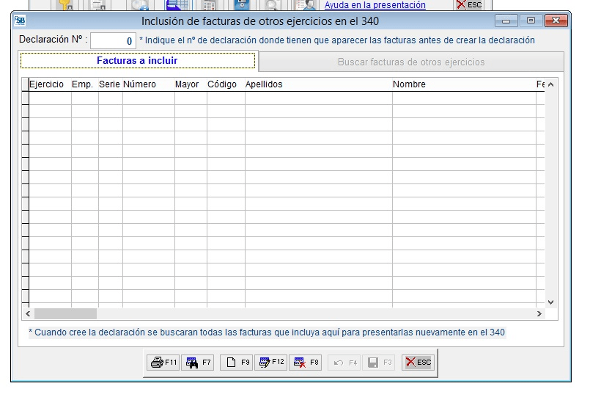Click the ESC button in the background window

[x=469, y=5]
